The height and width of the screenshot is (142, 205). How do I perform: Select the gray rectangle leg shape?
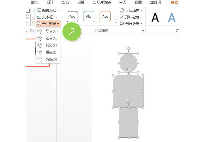pos(128,122)
